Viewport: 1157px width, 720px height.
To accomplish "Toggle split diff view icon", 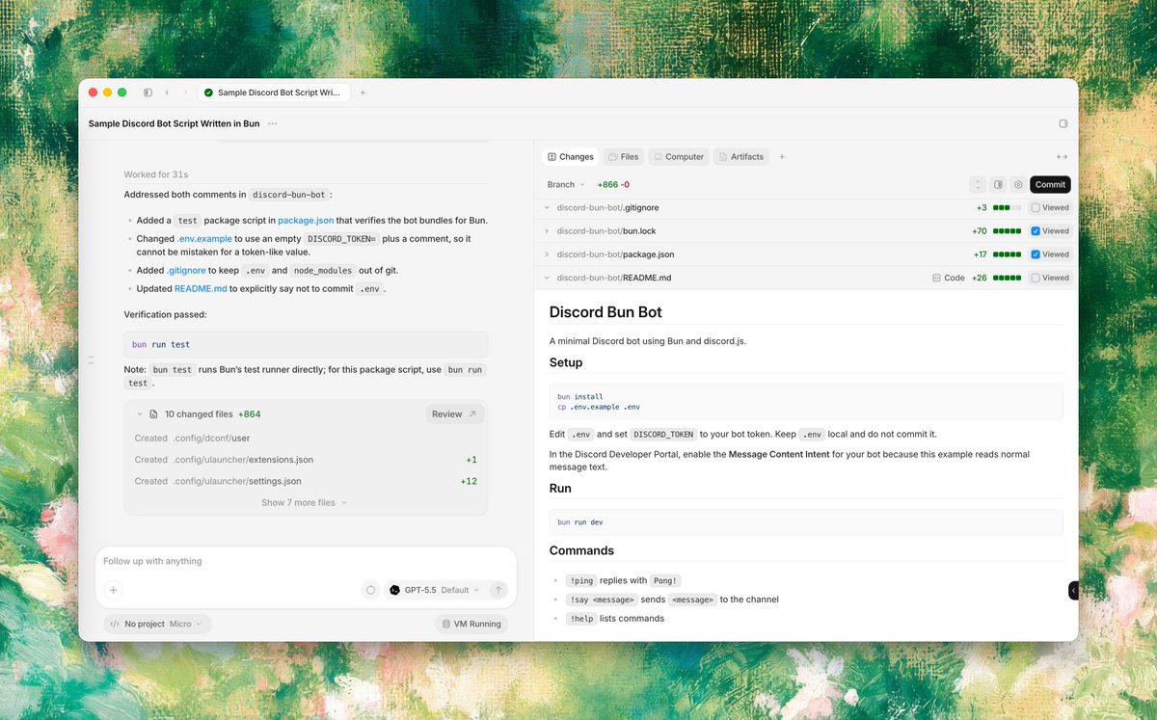I will point(998,184).
